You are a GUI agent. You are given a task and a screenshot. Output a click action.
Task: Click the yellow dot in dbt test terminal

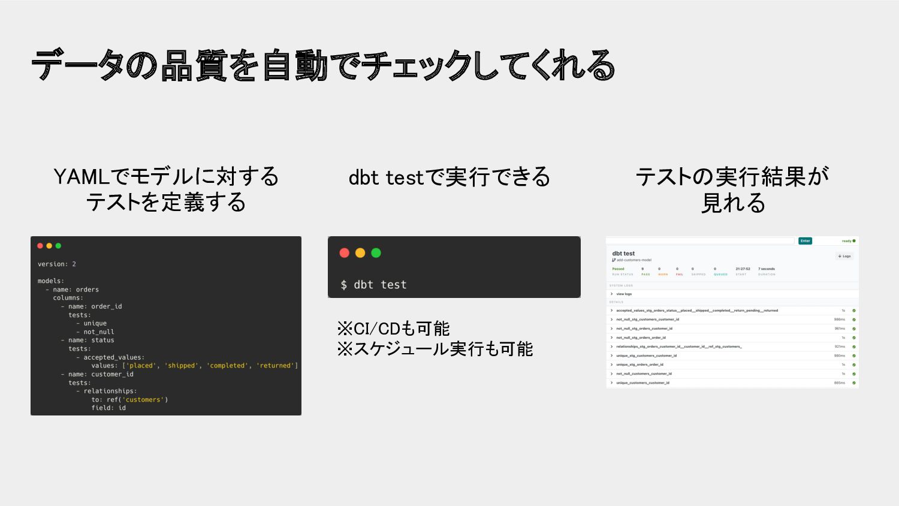[x=360, y=253]
